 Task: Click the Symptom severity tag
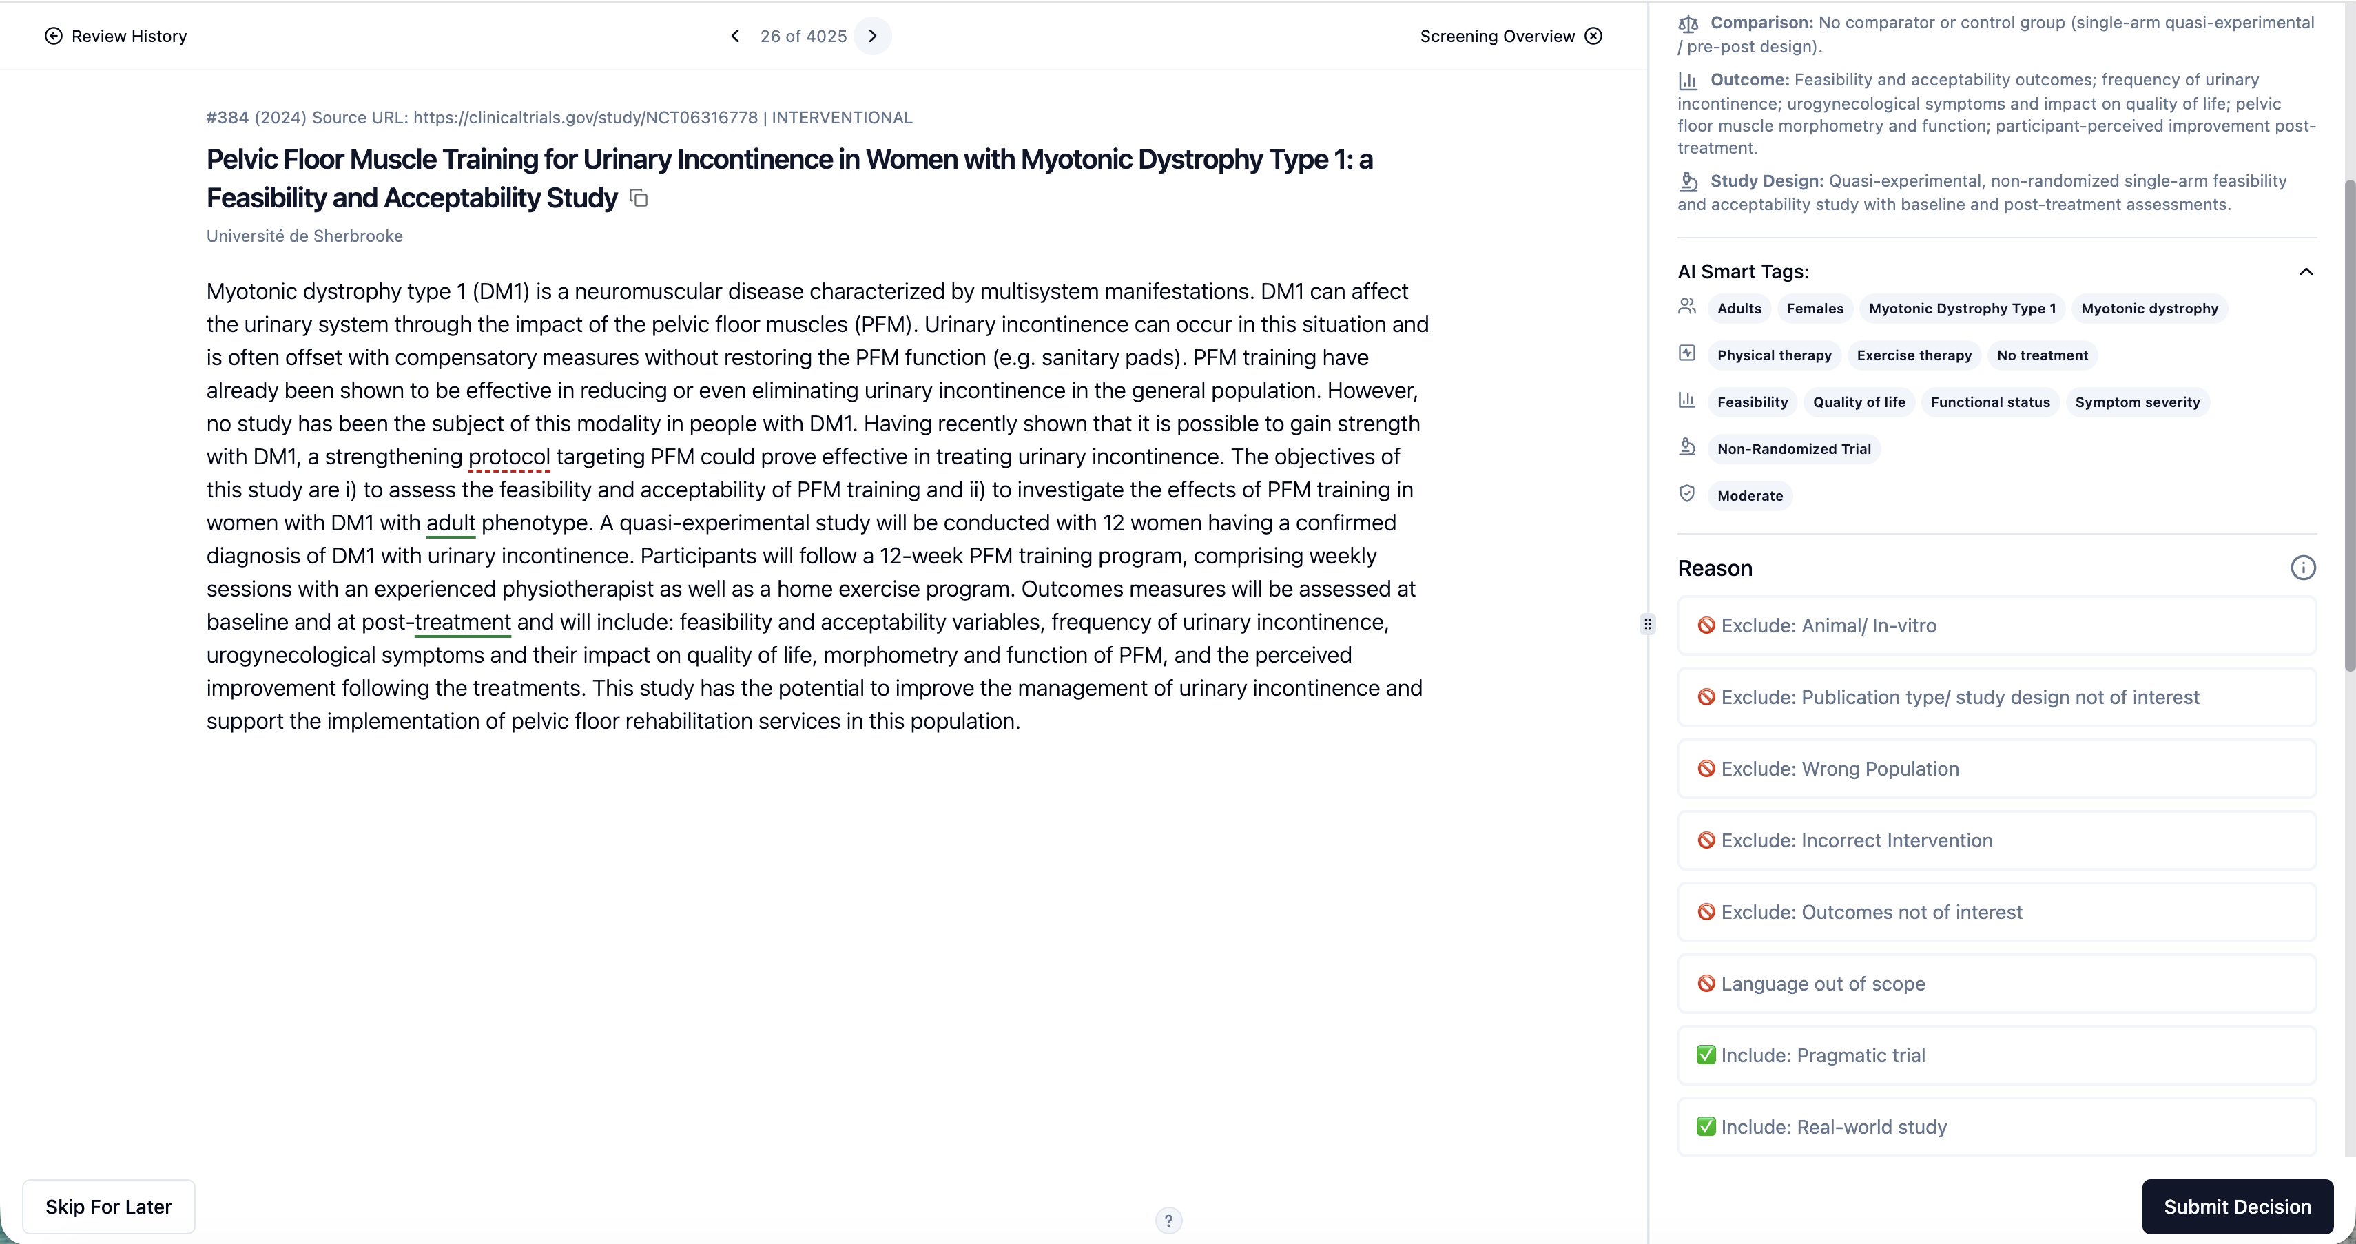2138,402
